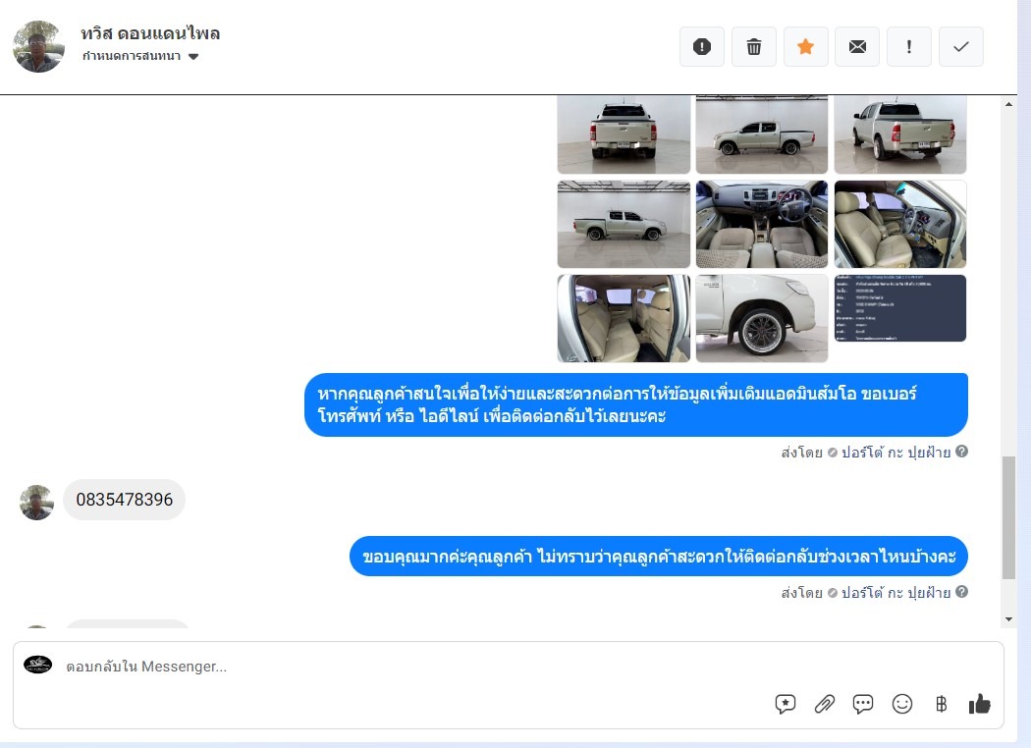Open the contact profile photo in header
Viewport: 1031px width, 748px height.
point(39,46)
